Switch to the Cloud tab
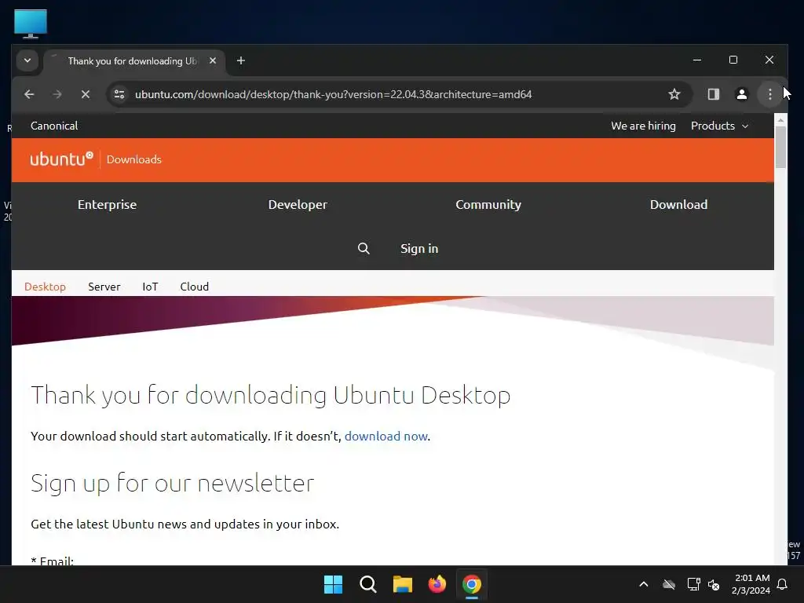804x603 pixels. 195,287
